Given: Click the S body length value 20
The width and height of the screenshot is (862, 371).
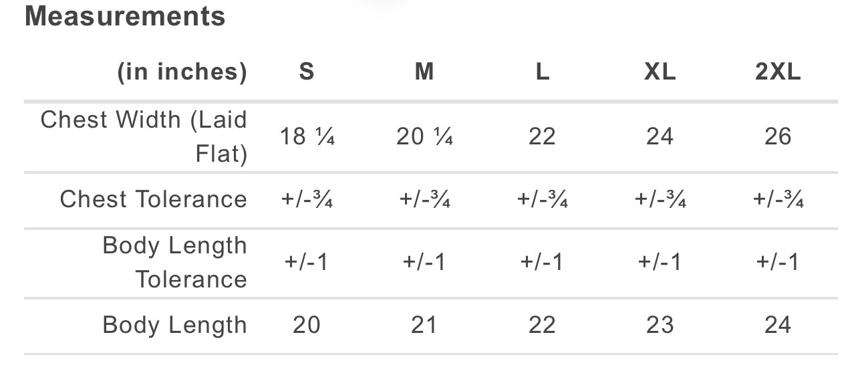Looking at the screenshot, I should click(x=307, y=326).
